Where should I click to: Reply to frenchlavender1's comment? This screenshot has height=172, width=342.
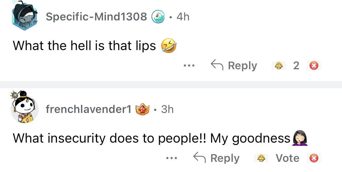pos(216,158)
